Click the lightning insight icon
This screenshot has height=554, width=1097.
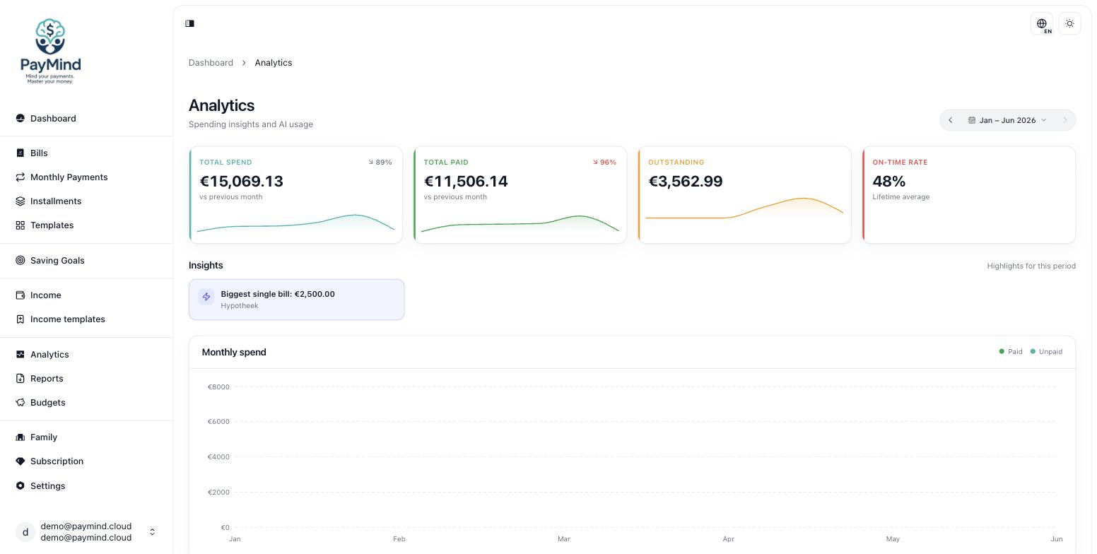coord(206,297)
